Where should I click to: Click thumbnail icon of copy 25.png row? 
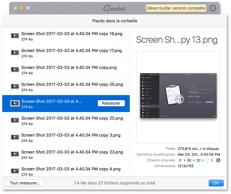(15, 86)
